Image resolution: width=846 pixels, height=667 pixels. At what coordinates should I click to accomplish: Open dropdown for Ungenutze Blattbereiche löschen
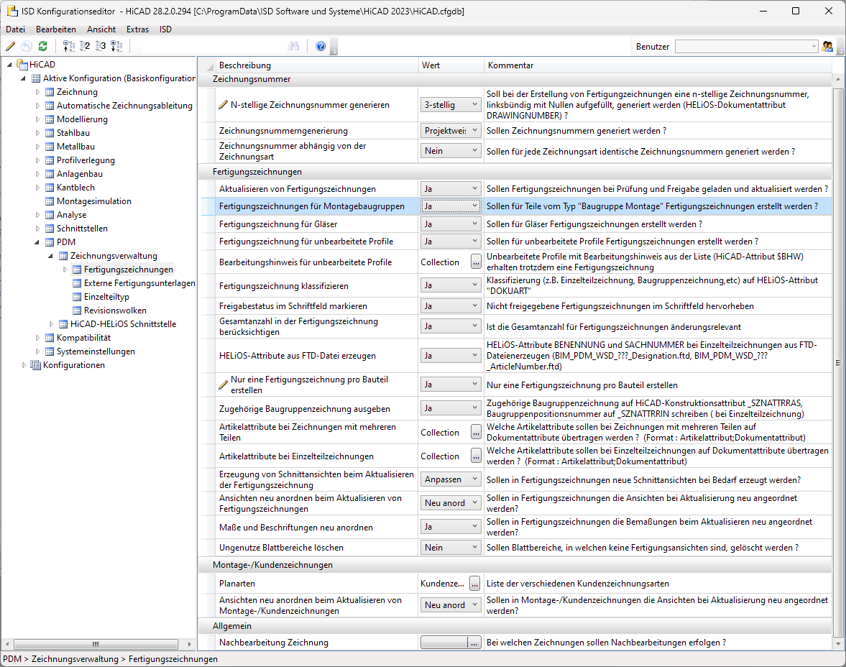(451, 547)
